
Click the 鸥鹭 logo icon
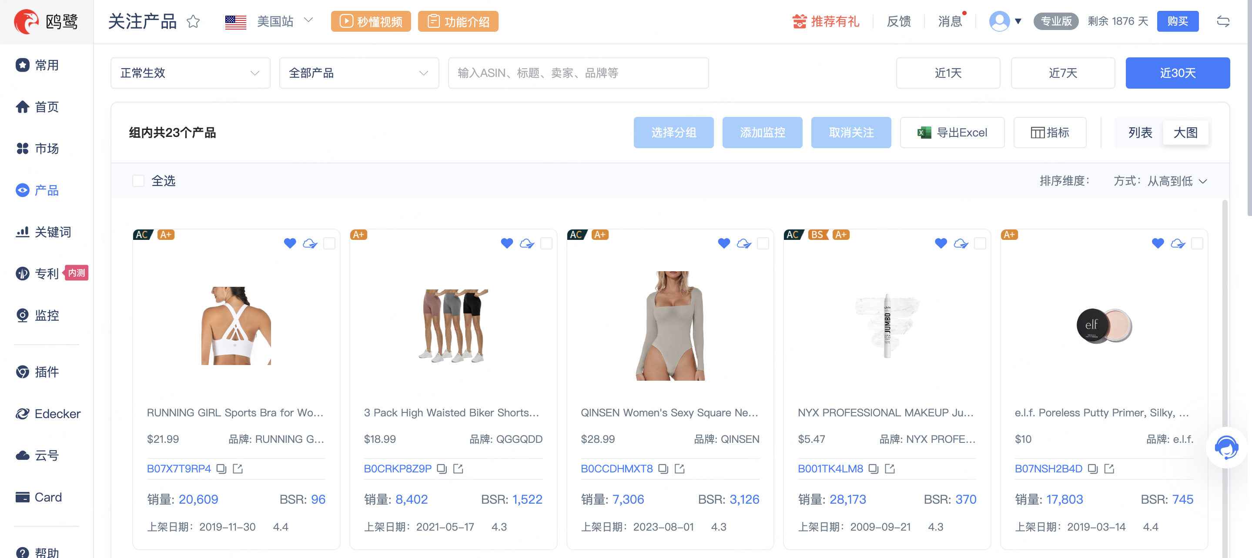coord(26,21)
